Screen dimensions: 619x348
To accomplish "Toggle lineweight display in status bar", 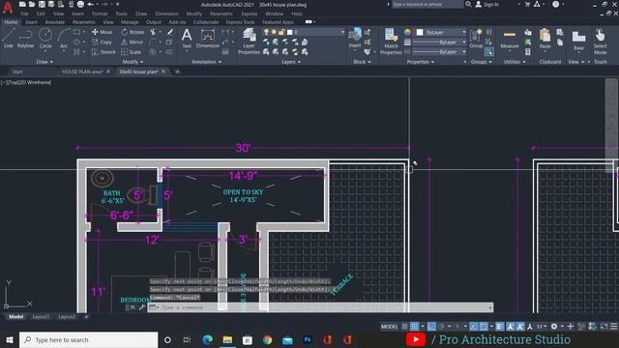I will click(499, 327).
